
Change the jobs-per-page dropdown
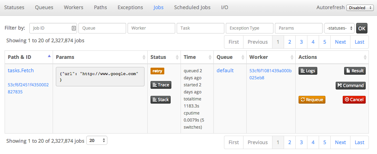click(97, 141)
